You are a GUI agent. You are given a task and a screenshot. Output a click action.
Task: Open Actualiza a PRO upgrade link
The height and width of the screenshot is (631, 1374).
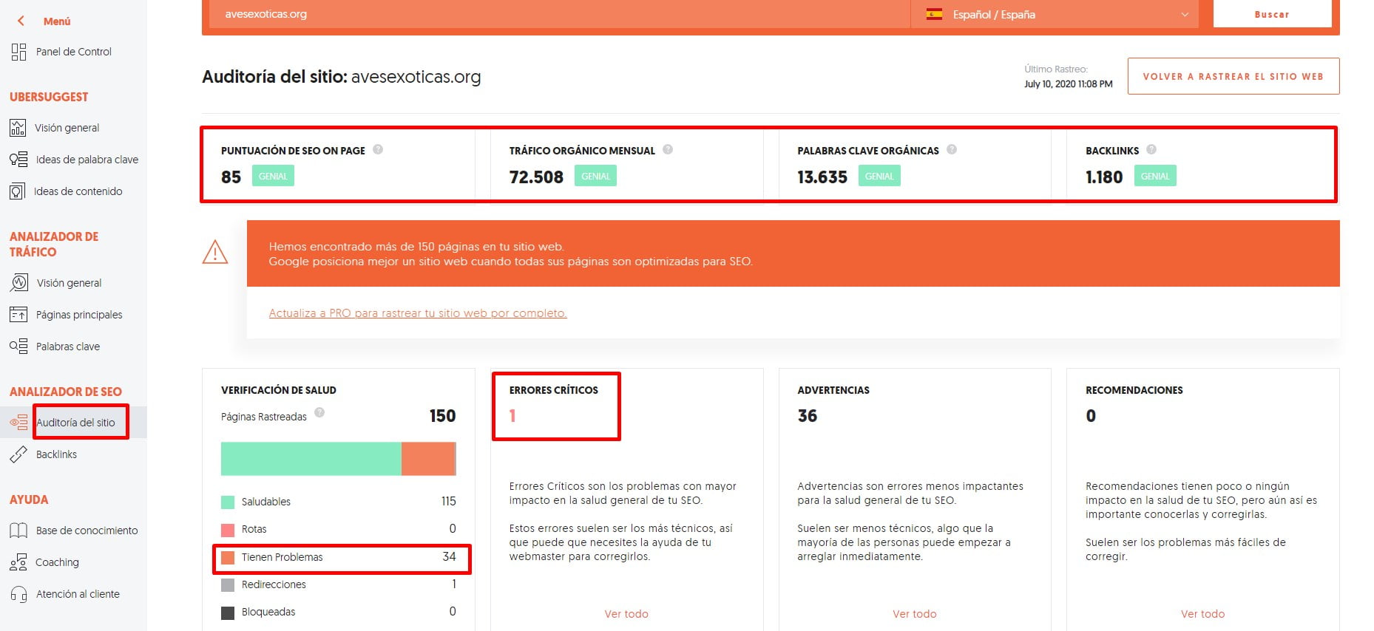(x=418, y=313)
